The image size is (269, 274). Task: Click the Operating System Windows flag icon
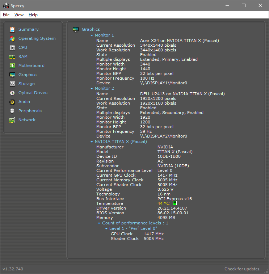coord(12,39)
